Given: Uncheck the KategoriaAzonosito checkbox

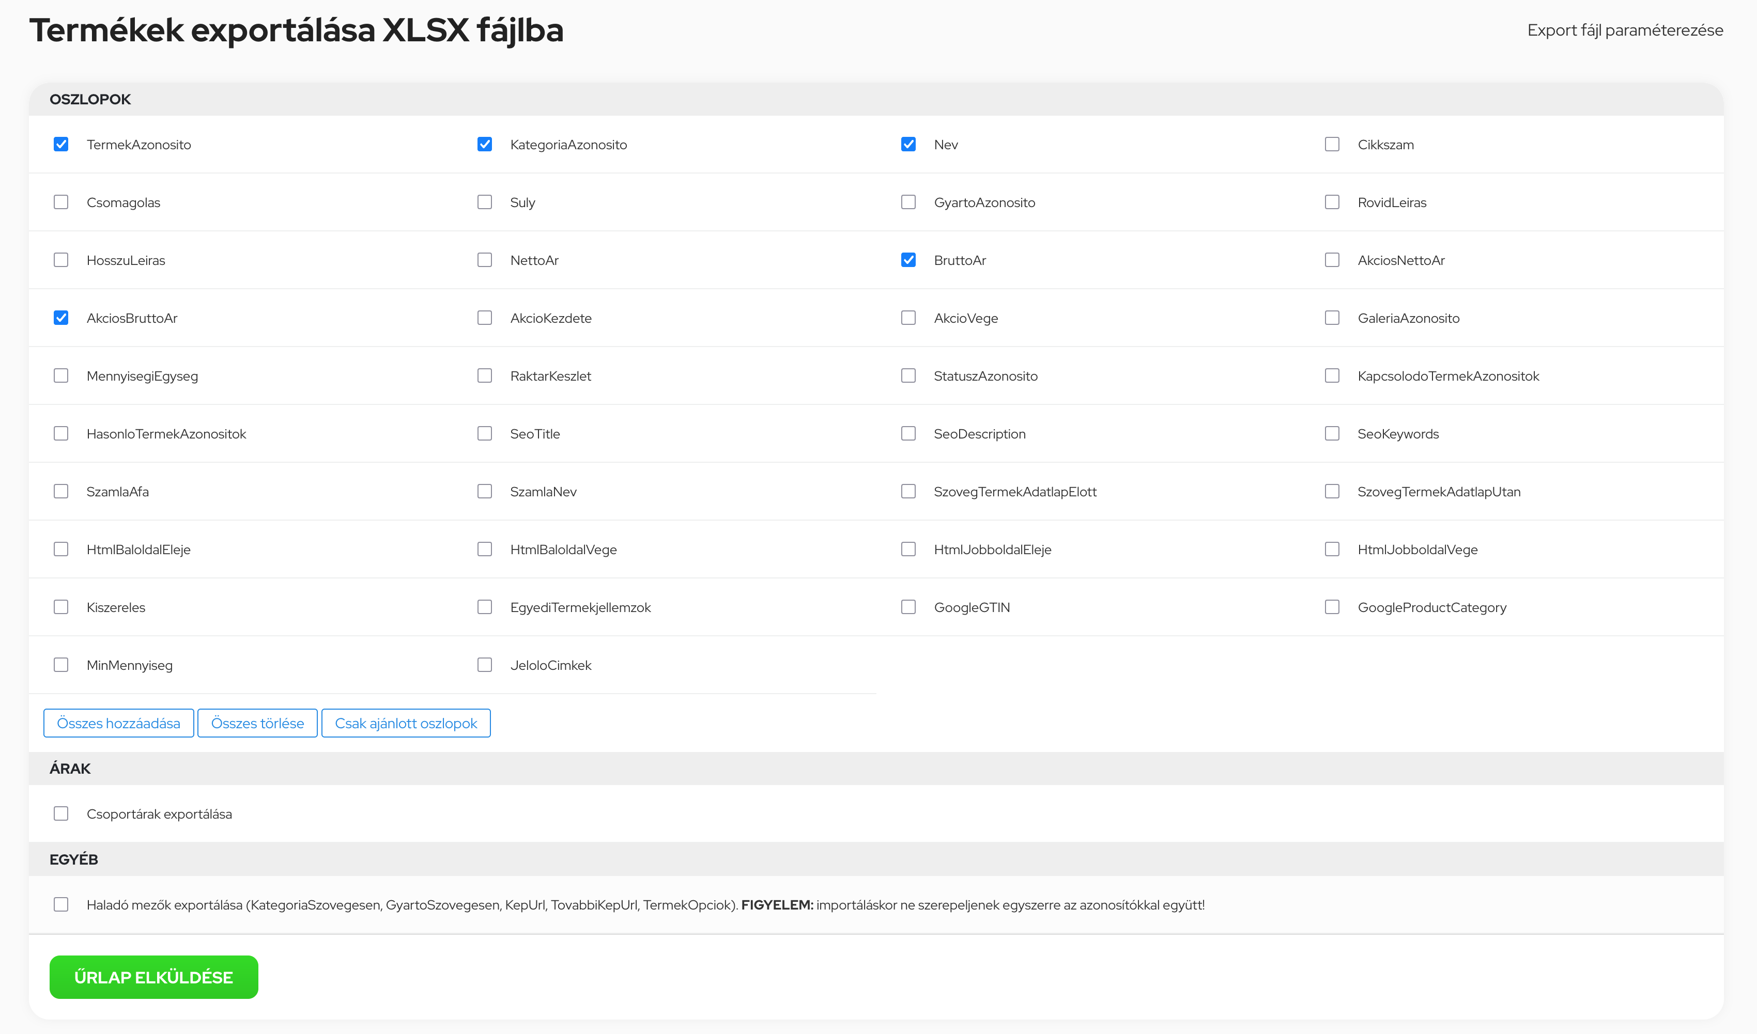Looking at the screenshot, I should pos(485,144).
